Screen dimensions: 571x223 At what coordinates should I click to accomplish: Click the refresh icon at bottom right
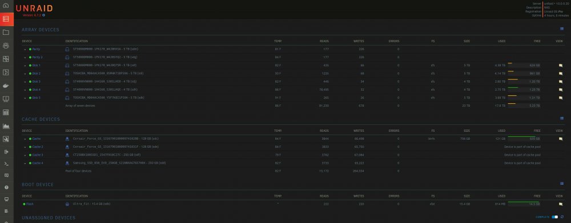(562, 217)
